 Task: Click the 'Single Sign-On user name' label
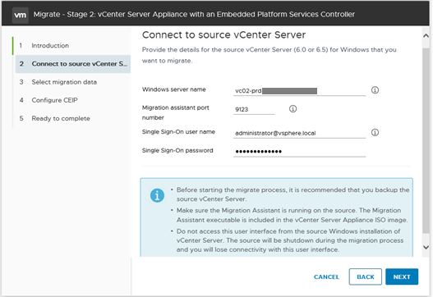point(178,132)
